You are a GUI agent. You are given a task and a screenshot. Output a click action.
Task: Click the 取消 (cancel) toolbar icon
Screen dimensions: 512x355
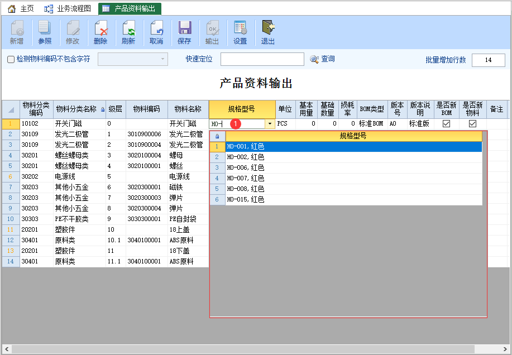[156, 32]
